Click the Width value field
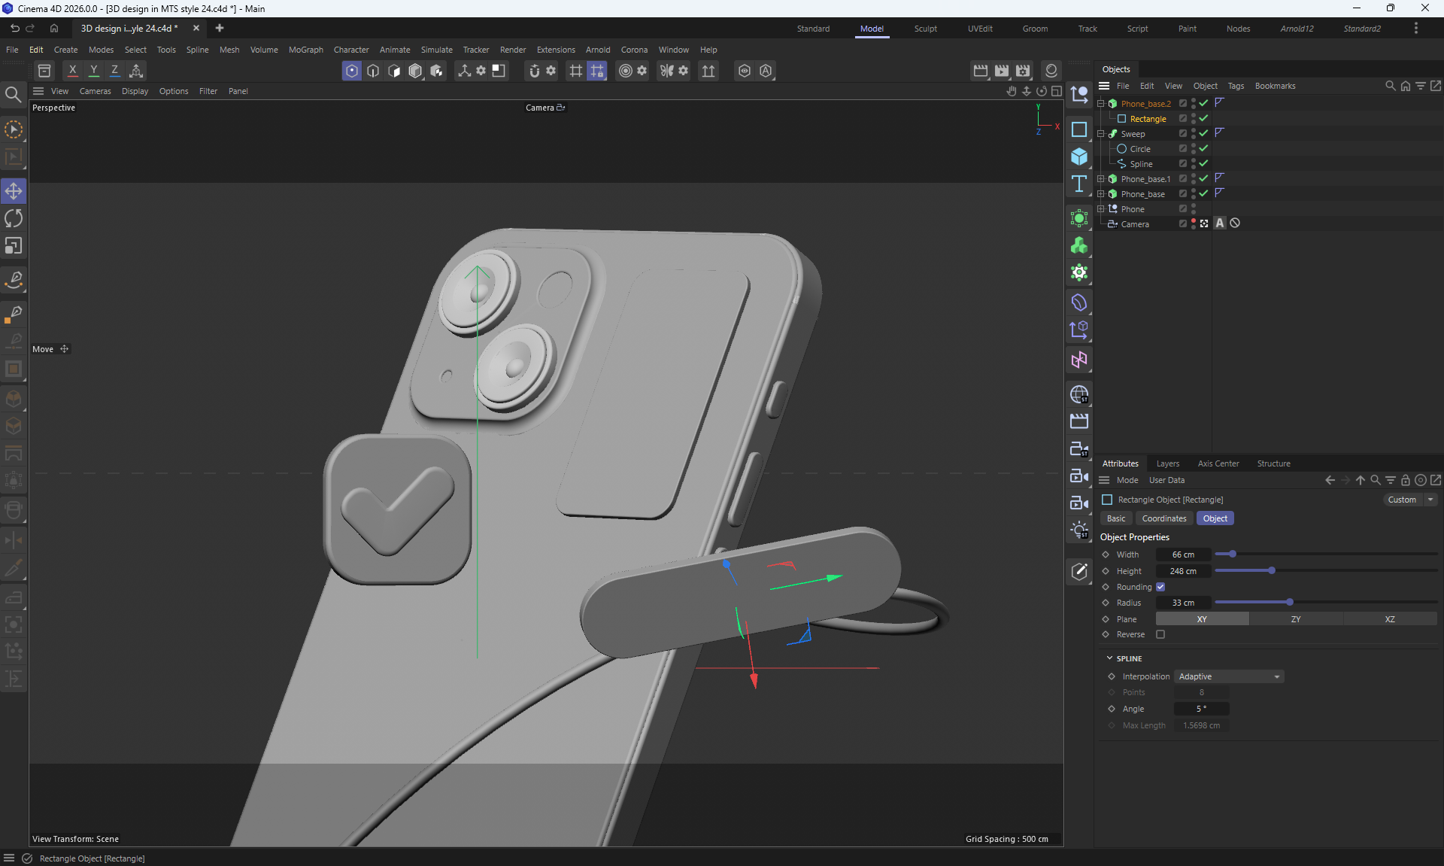The image size is (1444, 866). (x=1182, y=555)
